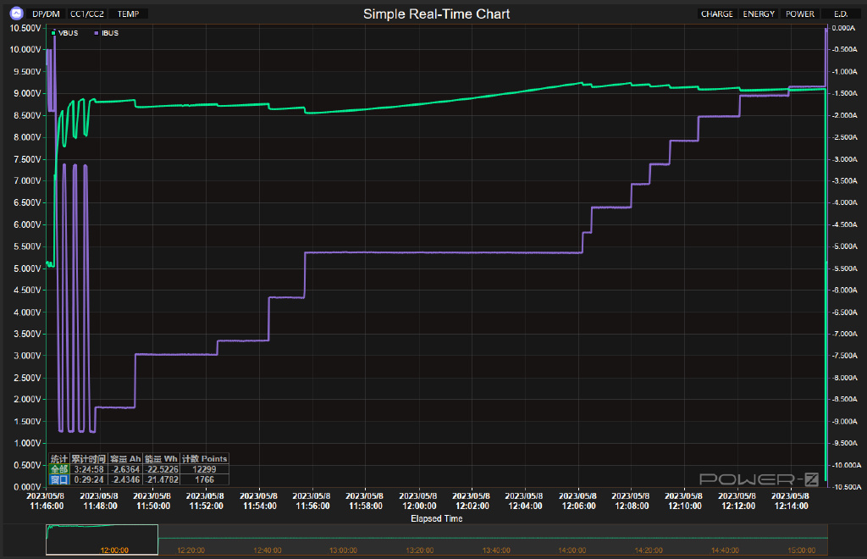Toggle the TEMP data series
The width and height of the screenshot is (867, 559).
129,14
